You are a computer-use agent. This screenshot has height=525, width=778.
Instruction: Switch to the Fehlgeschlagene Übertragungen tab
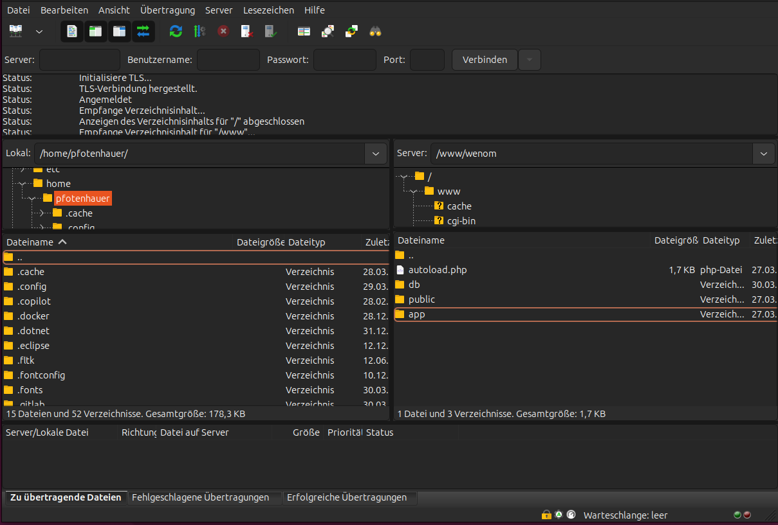(204, 497)
